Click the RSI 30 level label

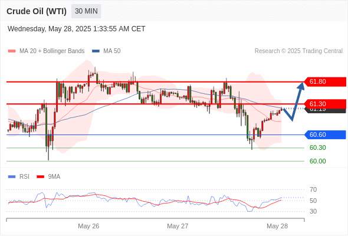(313, 211)
